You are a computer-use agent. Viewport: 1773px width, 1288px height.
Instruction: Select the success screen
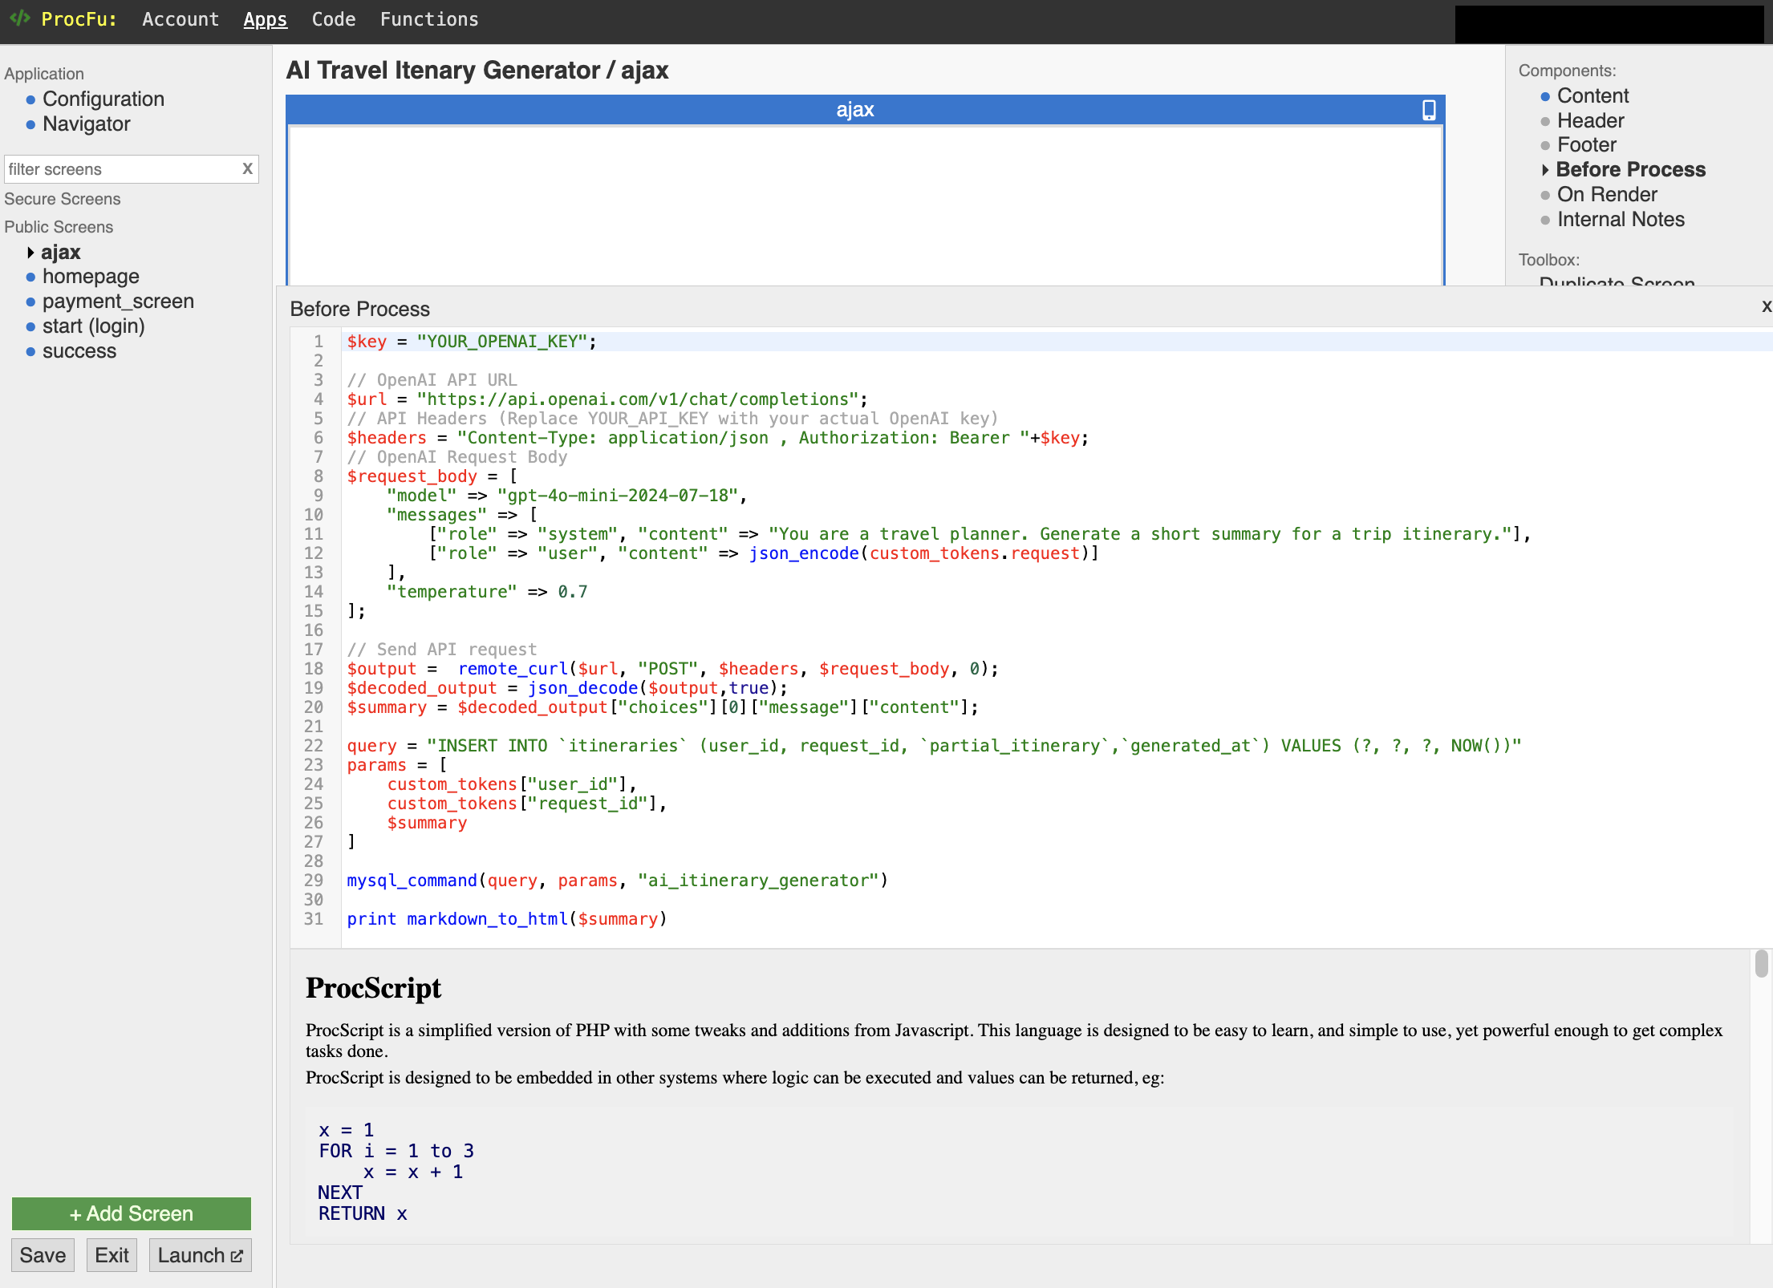(x=79, y=350)
